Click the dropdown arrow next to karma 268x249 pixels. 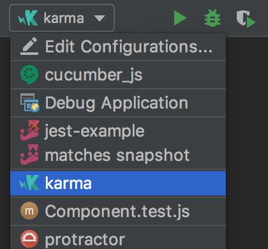(100, 19)
